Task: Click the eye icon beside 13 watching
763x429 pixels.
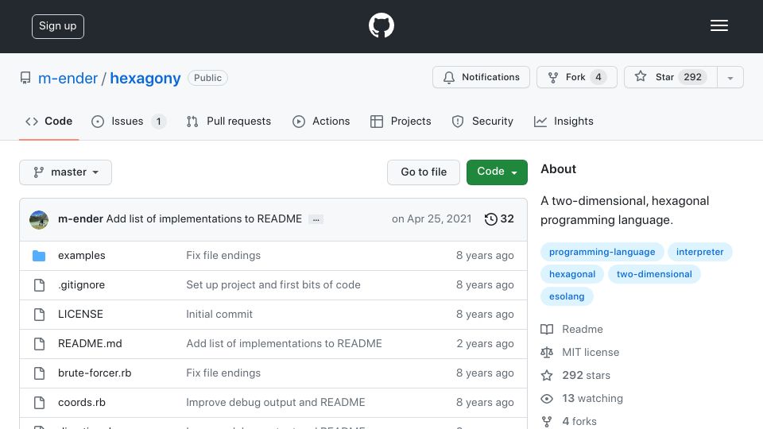Action: [x=547, y=398]
